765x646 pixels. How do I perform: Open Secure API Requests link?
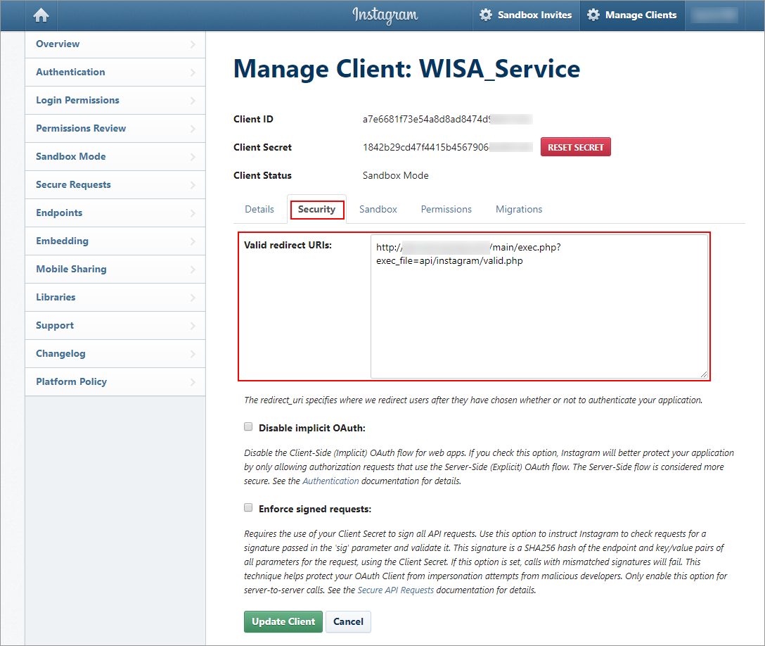[396, 590]
